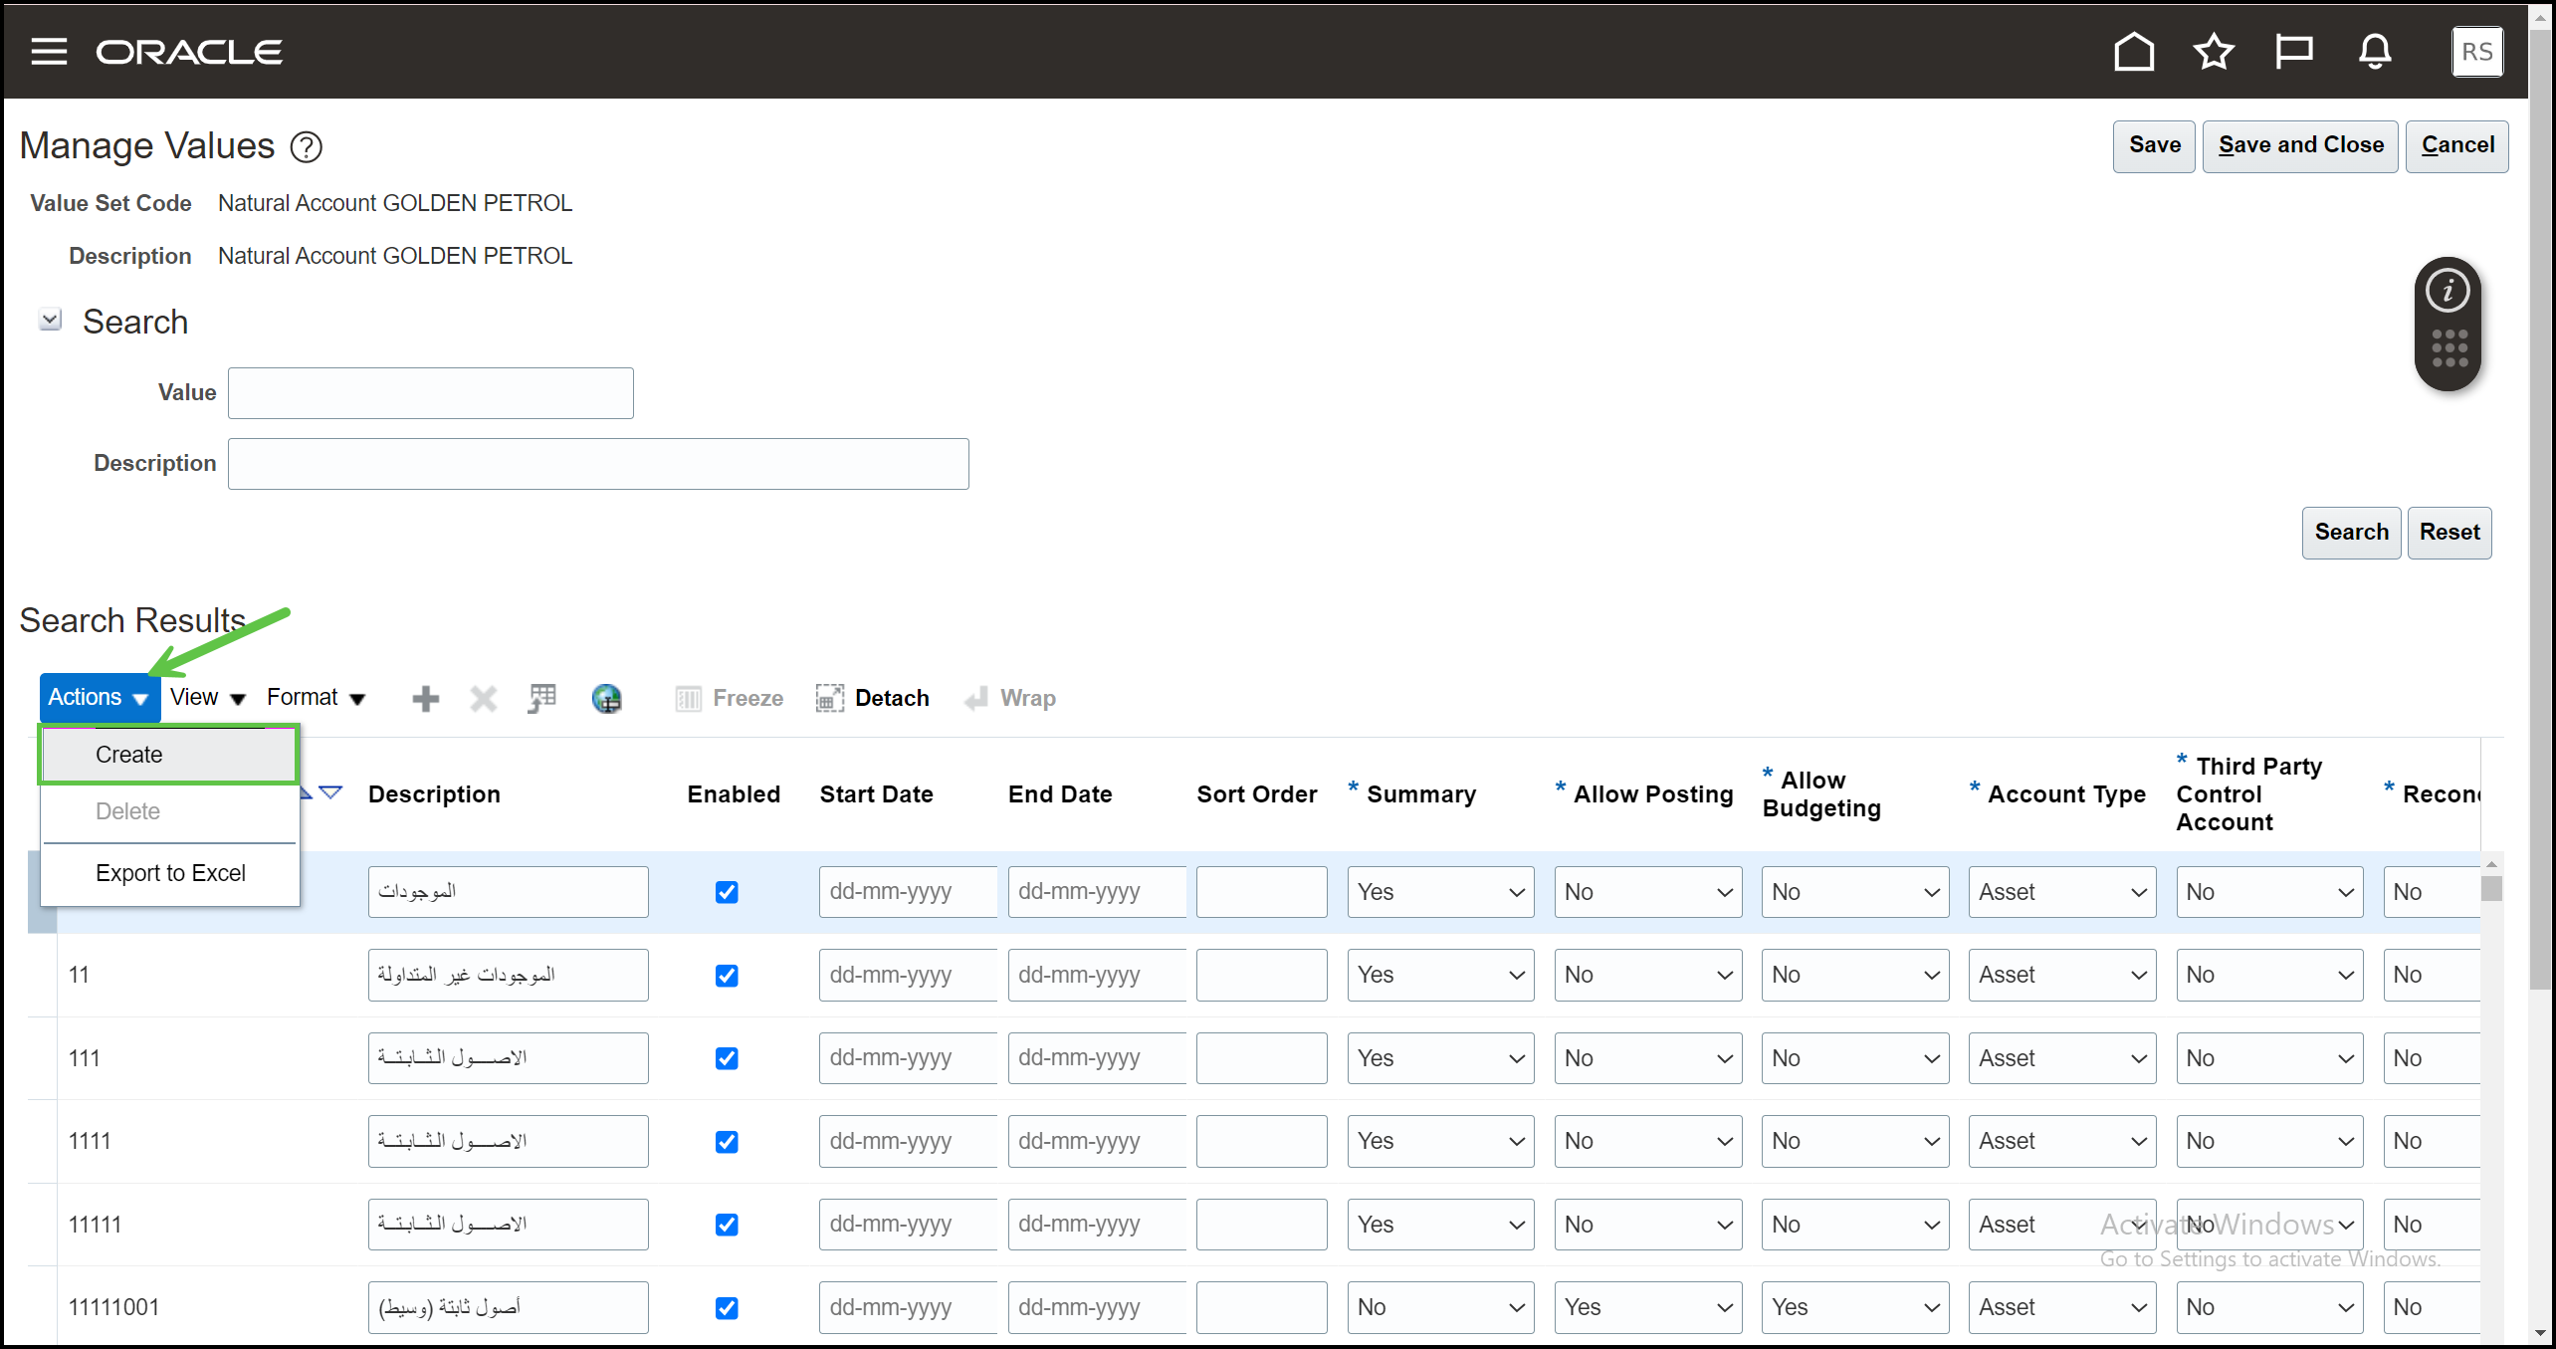Open the Watchlist flag icon
Viewport: 2556px width, 1349px height.
(x=2293, y=52)
